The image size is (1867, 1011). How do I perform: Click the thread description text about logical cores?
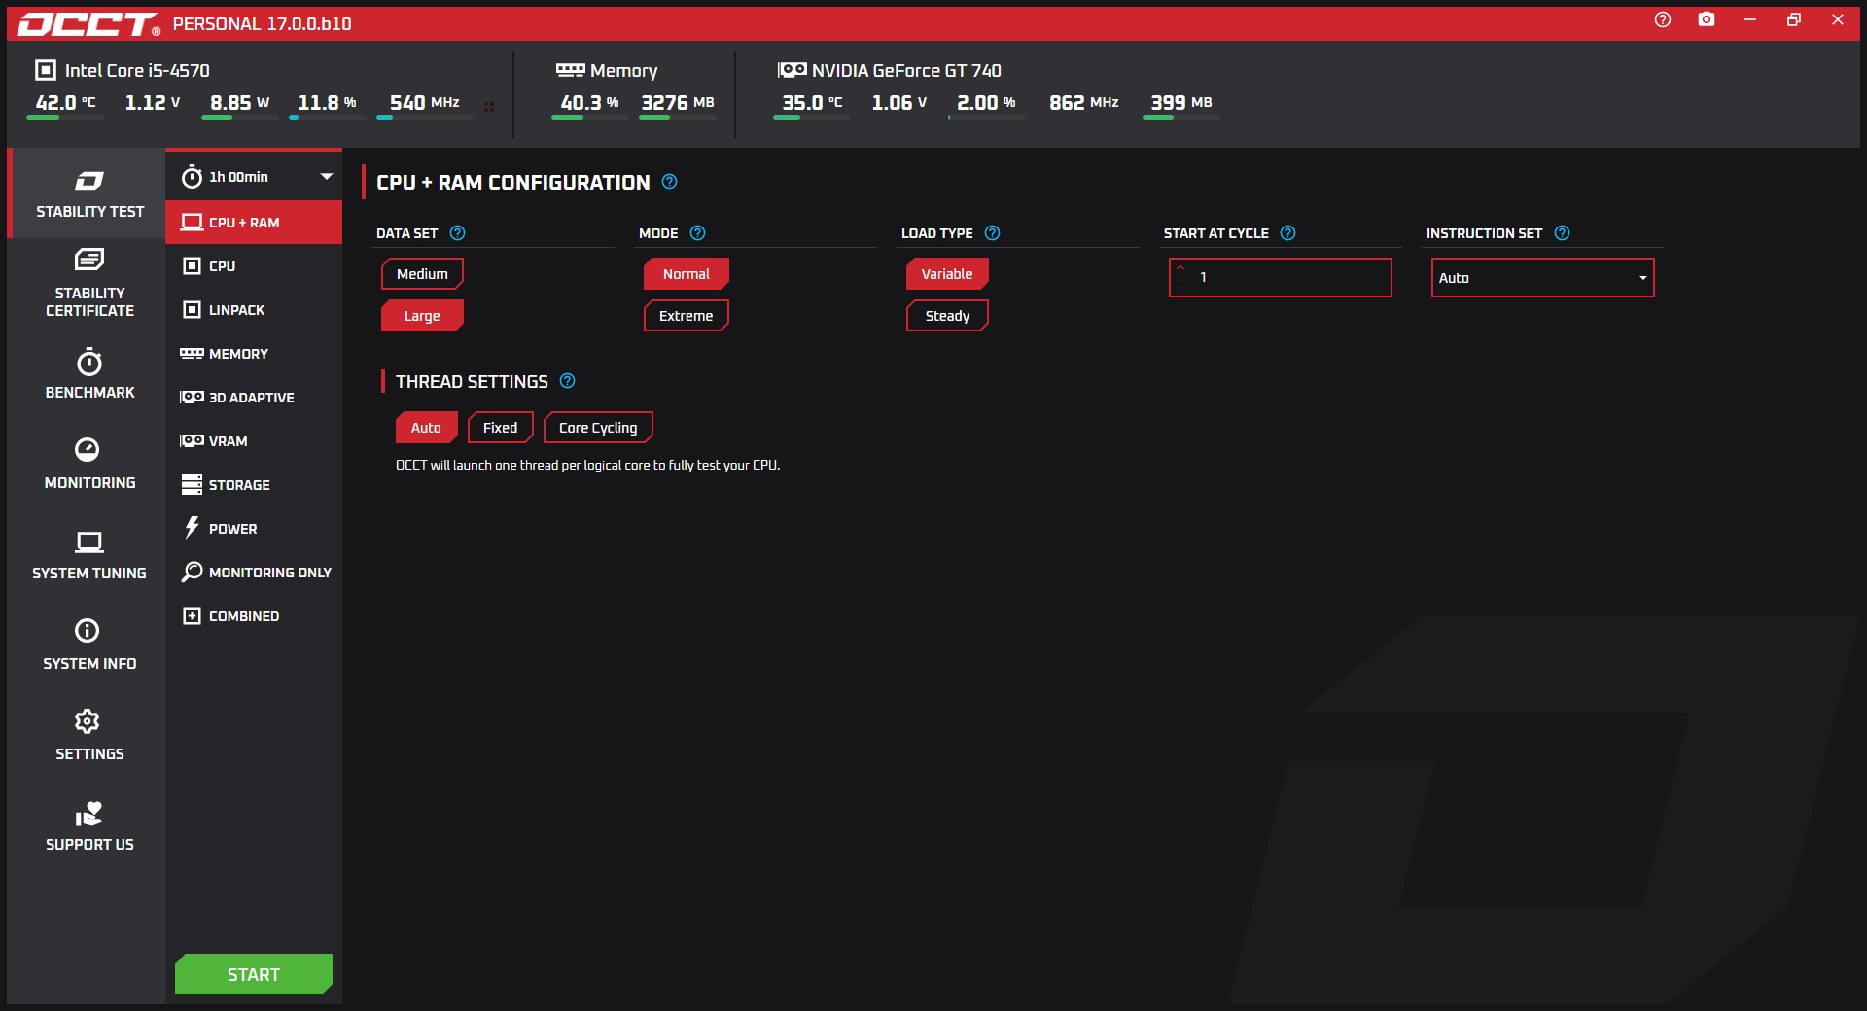587,466
